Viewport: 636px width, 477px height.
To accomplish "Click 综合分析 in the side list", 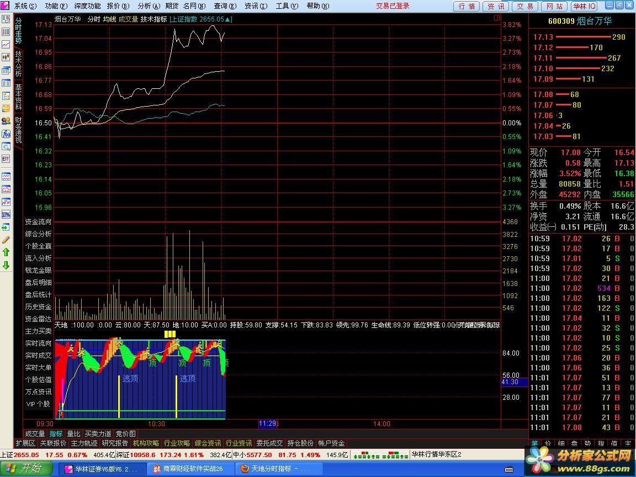I will click(x=38, y=234).
